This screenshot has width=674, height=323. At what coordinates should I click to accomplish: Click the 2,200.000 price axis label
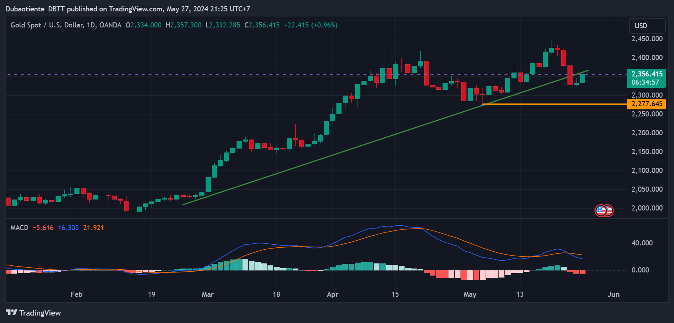[x=647, y=133]
